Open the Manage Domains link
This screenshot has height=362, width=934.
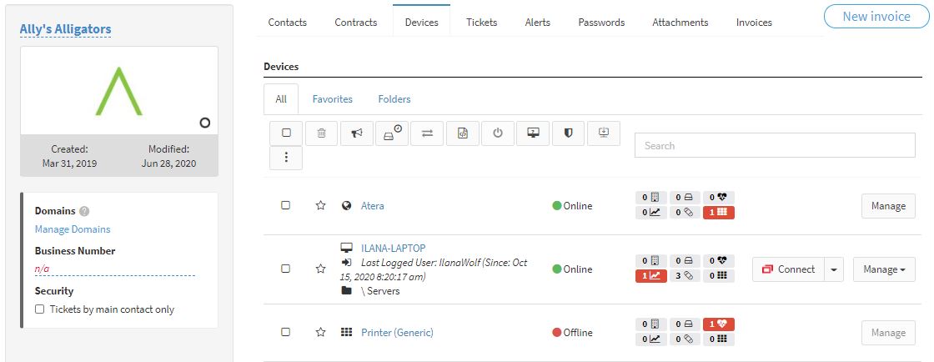[73, 229]
